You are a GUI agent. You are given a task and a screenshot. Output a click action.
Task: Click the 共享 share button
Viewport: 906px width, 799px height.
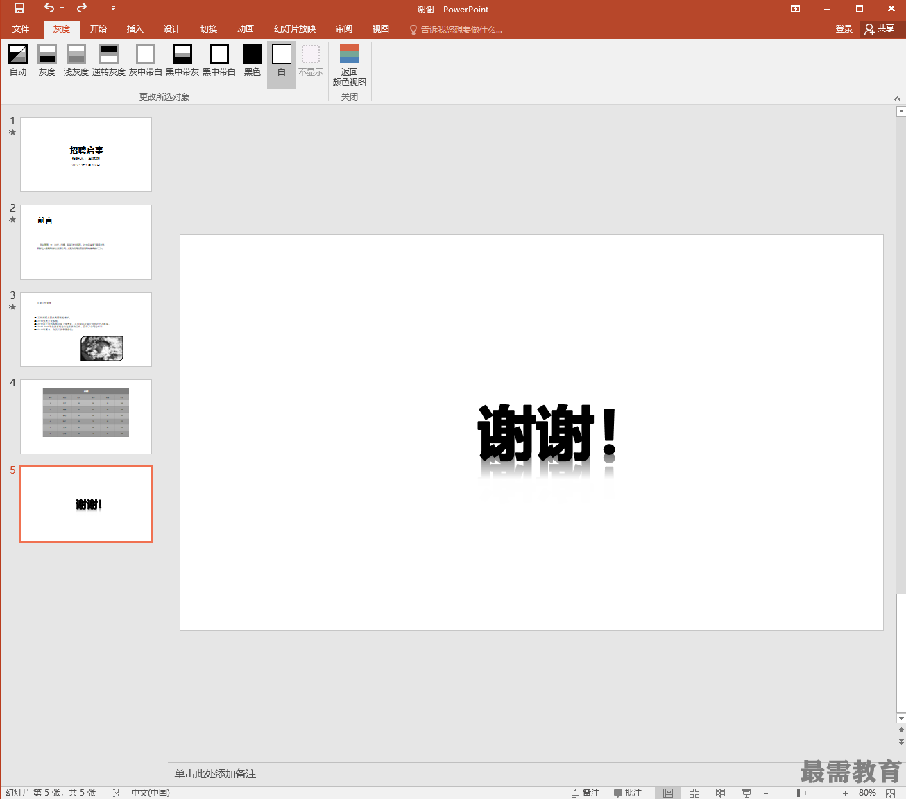tap(880, 29)
